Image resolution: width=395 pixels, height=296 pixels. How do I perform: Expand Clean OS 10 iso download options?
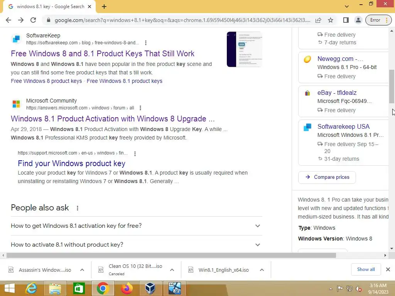(x=172, y=270)
